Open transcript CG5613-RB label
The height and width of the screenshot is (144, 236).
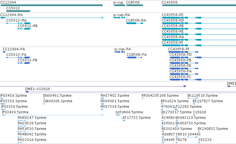[x=27, y=26]
